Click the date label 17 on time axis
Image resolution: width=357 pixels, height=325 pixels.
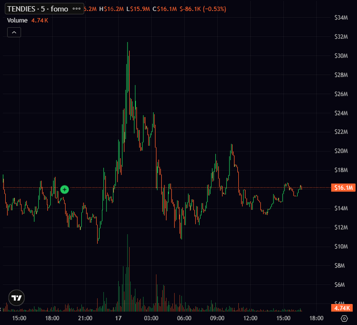coord(118,318)
